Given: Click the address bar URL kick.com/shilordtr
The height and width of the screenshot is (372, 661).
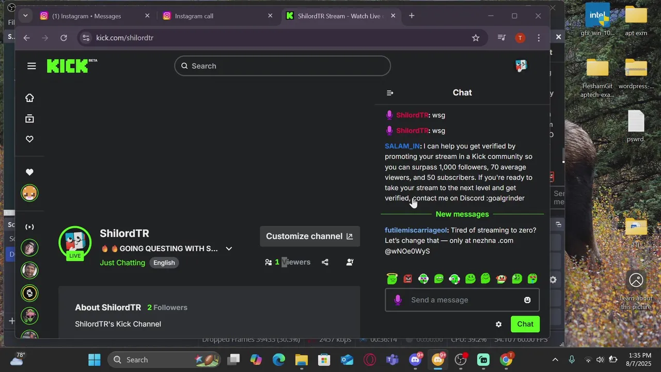Looking at the screenshot, I should coord(124,38).
